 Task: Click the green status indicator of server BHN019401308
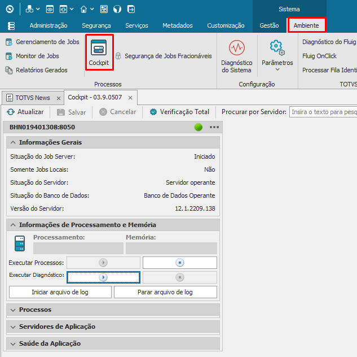tap(199, 127)
